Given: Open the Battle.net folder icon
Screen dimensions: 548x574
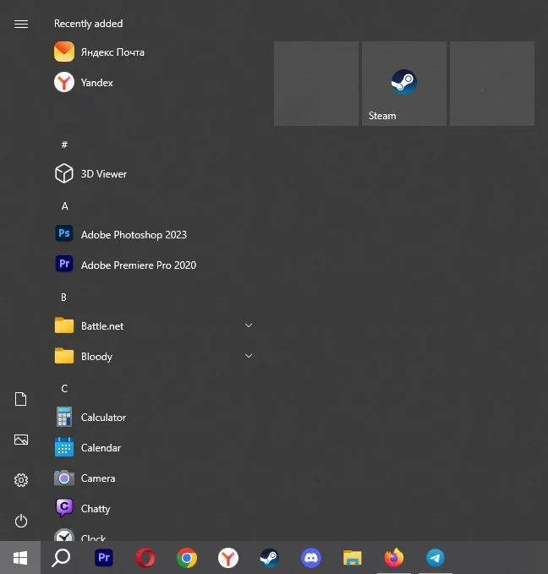Looking at the screenshot, I should [x=64, y=325].
